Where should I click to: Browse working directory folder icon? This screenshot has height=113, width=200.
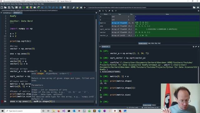pos(194,8)
